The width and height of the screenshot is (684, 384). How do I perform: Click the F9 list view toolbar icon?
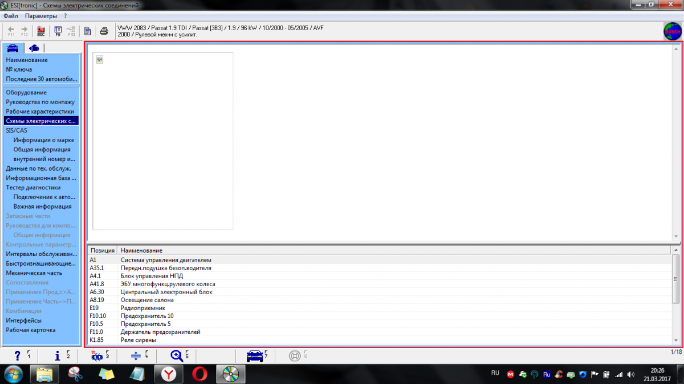click(x=58, y=31)
